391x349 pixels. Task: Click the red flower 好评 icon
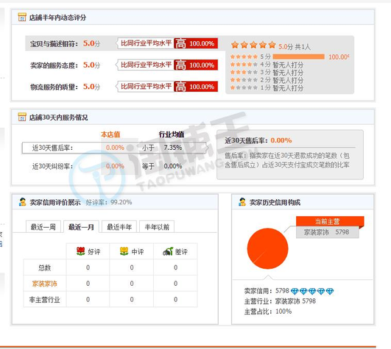tap(80, 251)
